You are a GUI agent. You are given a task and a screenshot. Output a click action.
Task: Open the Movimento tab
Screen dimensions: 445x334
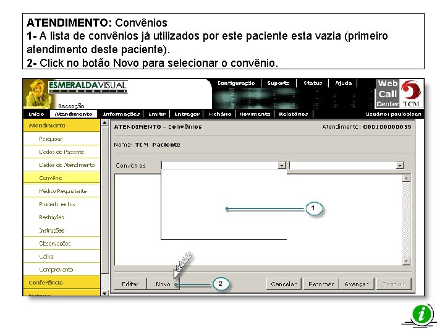255,114
